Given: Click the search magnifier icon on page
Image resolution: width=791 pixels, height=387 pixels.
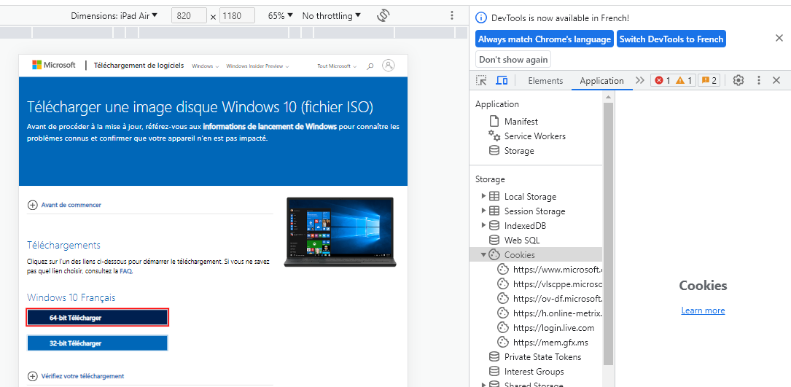Looking at the screenshot, I should pos(370,66).
